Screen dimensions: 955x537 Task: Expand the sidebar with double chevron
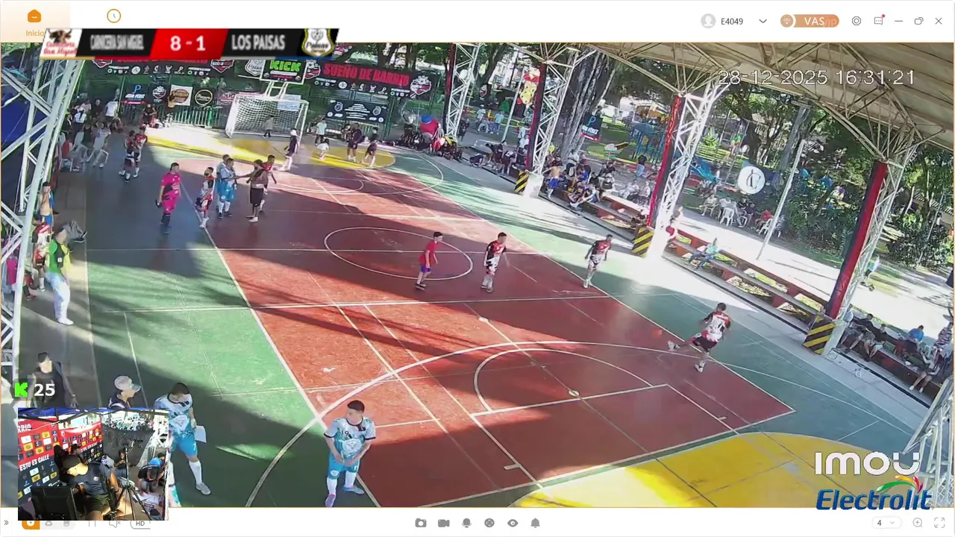7,524
